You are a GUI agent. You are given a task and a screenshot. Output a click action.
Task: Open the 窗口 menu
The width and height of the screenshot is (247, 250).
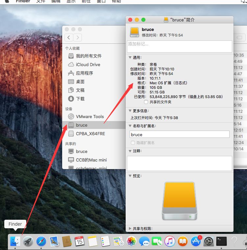click(101, 1)
